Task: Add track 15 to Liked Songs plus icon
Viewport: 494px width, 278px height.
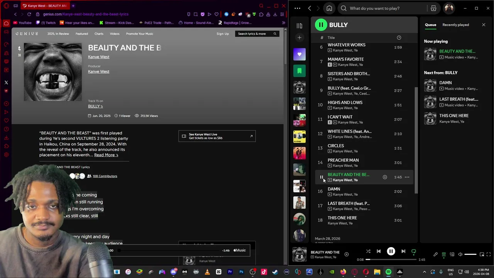Action: 385,177
